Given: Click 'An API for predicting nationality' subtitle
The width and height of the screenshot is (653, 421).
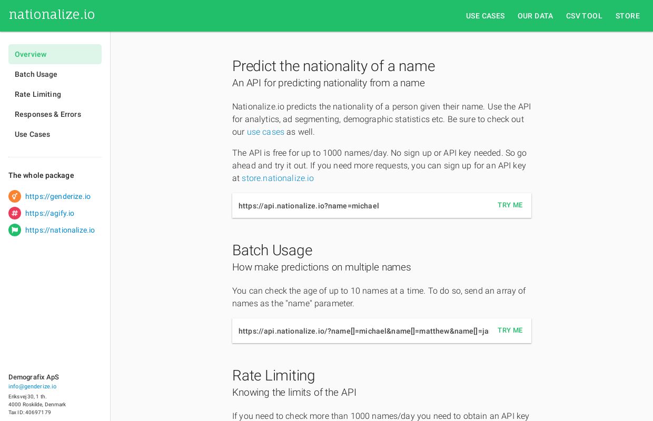Looking at the screenshot, I should tap(328, 83).
